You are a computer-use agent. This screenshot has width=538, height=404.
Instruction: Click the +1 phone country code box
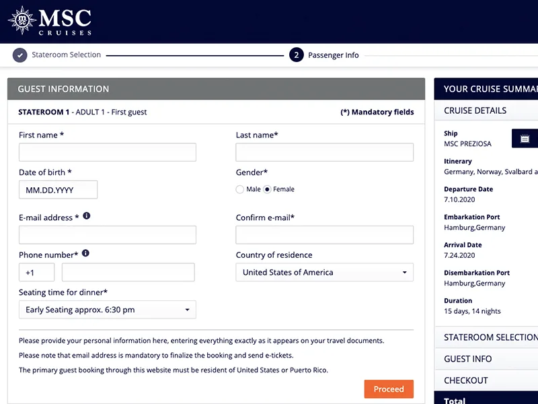point(36,272)
